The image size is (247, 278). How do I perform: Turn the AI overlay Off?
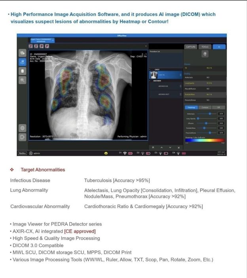[x=218, y=108]
